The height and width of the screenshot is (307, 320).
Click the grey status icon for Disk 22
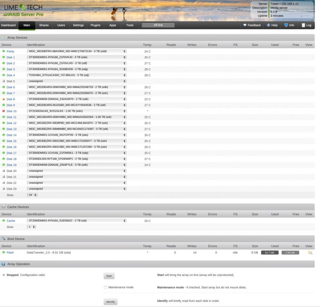tap(4, 183)
